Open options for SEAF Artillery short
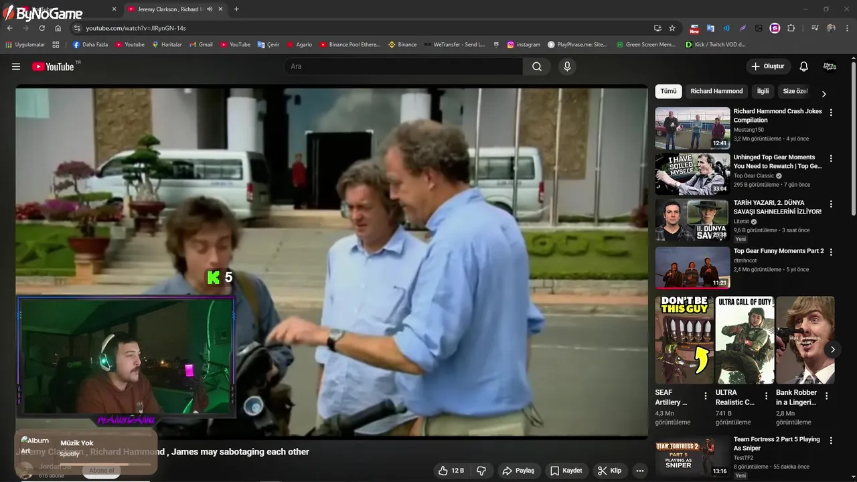The height and width of the screenshot is (482, 857). pos(705,396)
